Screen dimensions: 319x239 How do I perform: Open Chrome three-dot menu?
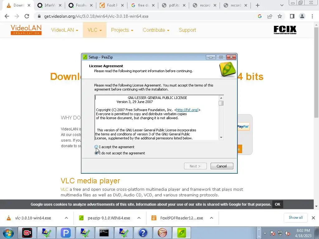click(x=312, y=16)
